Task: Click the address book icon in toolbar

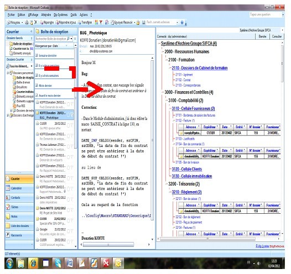Action: coord(143,23)
